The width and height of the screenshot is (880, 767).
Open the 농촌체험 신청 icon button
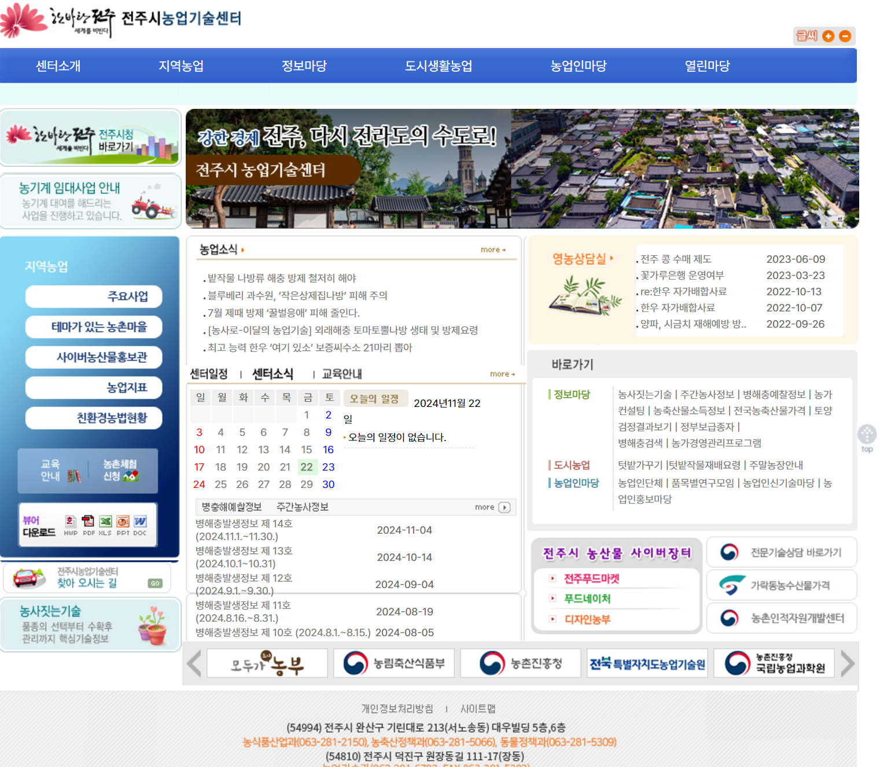pos(121,471)
